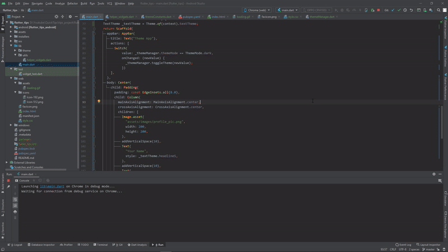Click the lightbulb quick-fix icon in the gutter

[x=99, y=102]
